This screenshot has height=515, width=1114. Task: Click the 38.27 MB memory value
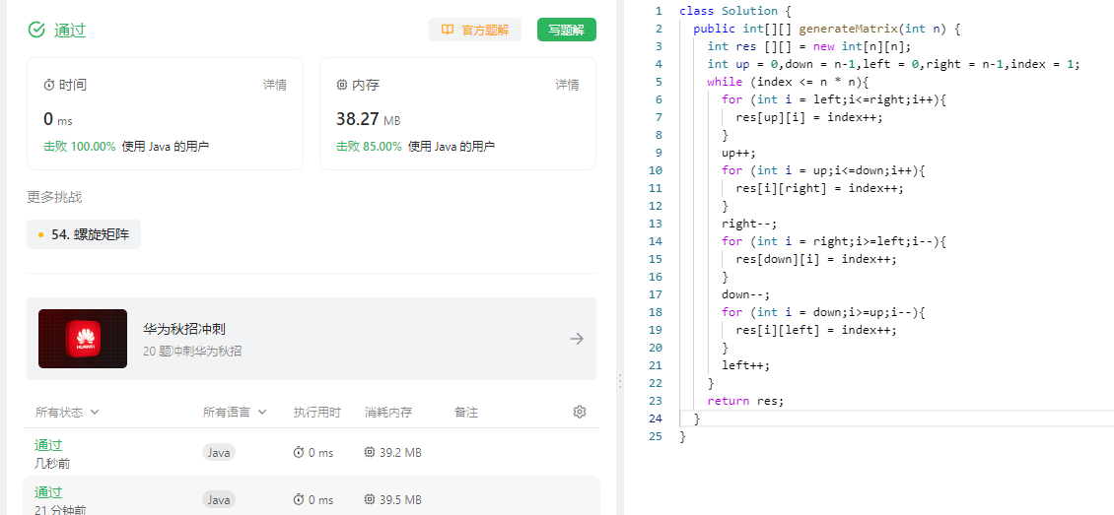pyautogui.click(x=368, y=118)
